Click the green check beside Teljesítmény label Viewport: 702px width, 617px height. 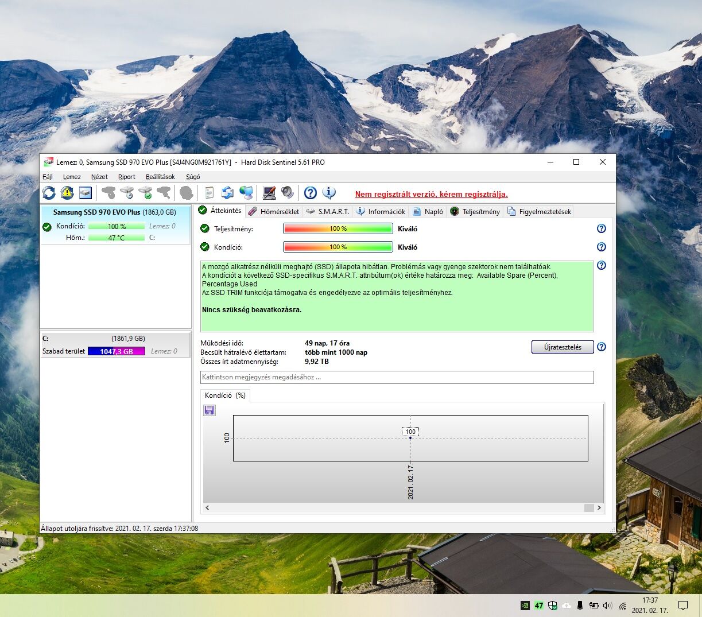pos(205,228)
